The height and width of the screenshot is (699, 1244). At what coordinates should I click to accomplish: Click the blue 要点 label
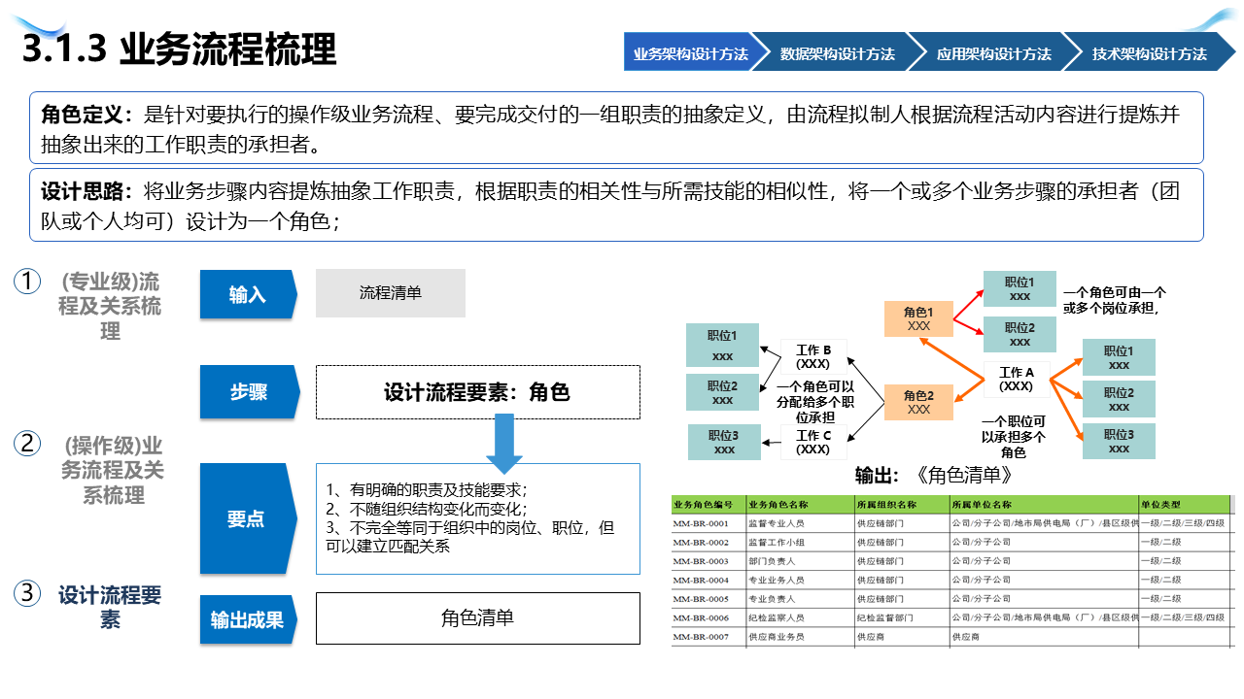click(247, 518)
